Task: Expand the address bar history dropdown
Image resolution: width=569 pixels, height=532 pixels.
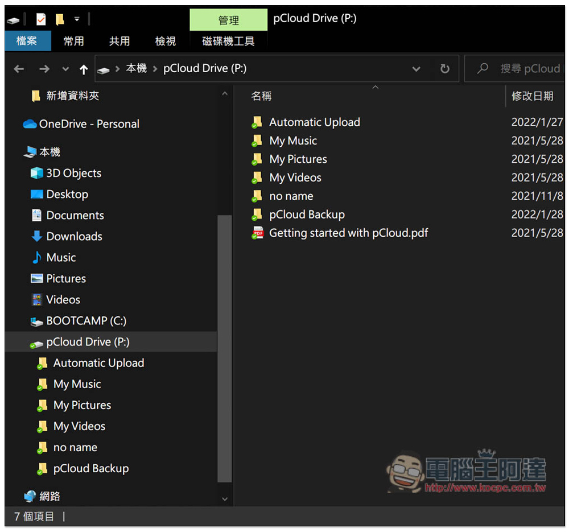Action: [417, 69]
